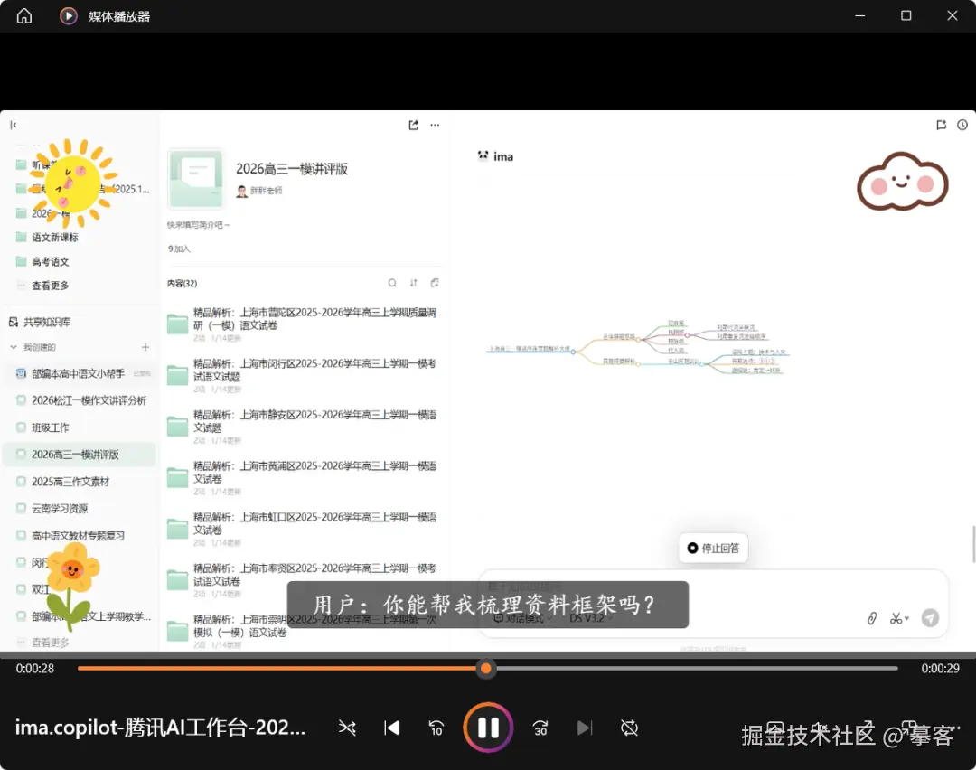This screenshot has height=770, width=976.
Task: Rewind the video 10 seconds
Action: [x=436, y=728]
